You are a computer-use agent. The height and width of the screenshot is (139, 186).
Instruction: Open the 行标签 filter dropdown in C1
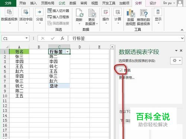[68, 52]
